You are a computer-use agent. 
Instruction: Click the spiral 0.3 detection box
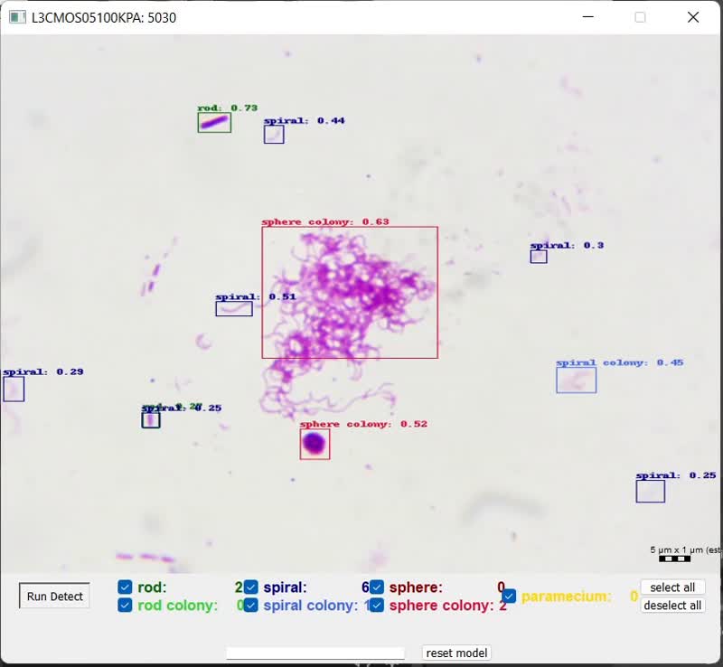539,257
